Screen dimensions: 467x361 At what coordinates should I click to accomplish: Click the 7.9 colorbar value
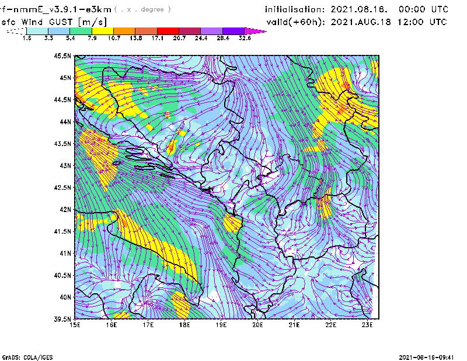92,38
